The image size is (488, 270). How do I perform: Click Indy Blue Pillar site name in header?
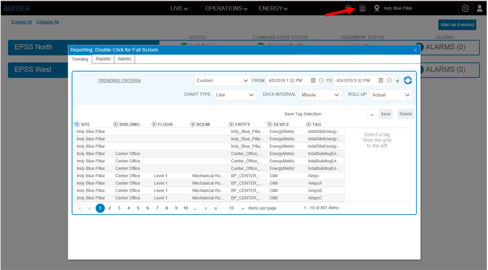tap(398, 8)
